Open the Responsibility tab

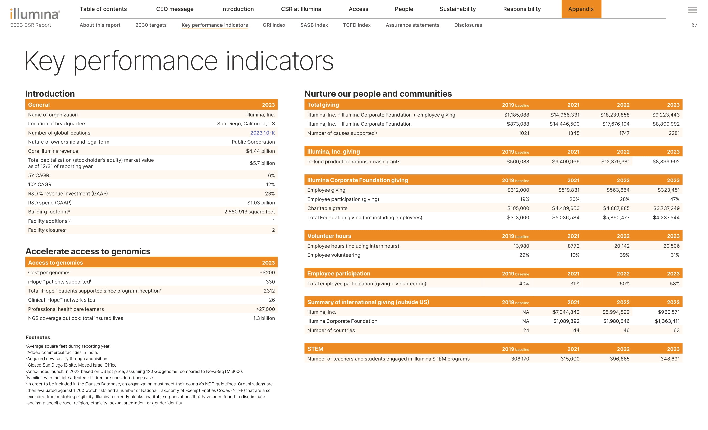tap(521, 9)
